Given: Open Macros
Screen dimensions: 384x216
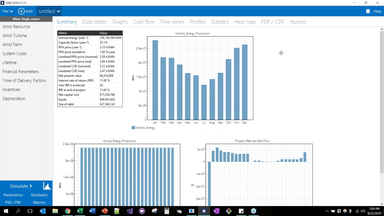Looking at the screenshot, I should (x=39, y=202).
